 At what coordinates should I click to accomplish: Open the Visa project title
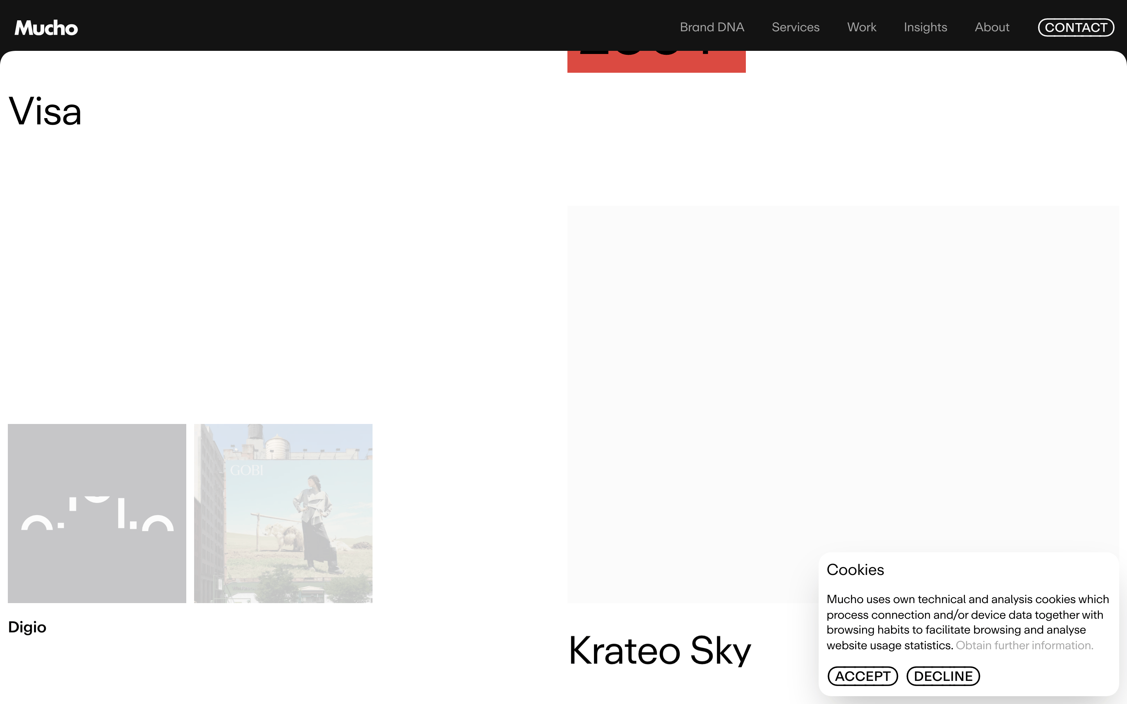(45, 111)
